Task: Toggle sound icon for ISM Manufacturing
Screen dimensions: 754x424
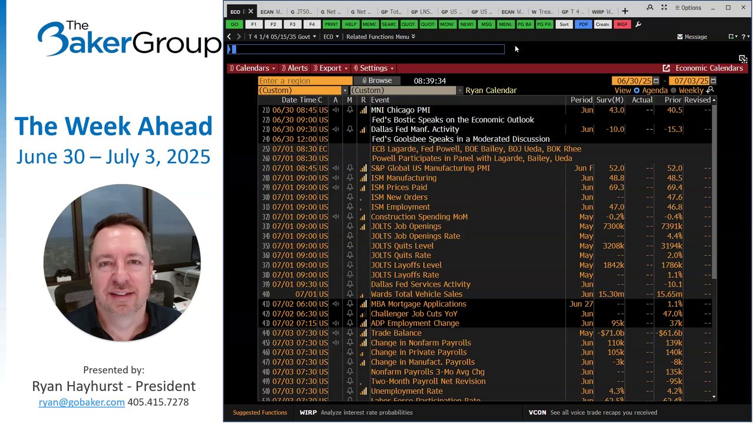Action: [x=335, y=178]
